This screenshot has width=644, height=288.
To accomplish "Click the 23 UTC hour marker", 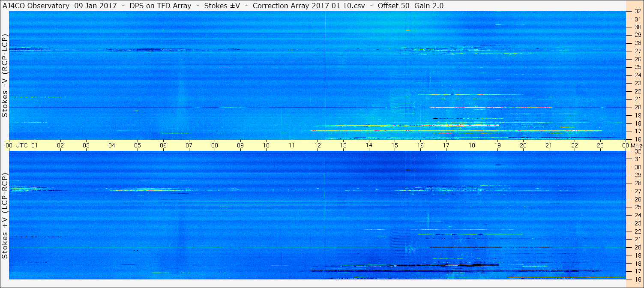I will click(600, 145).
